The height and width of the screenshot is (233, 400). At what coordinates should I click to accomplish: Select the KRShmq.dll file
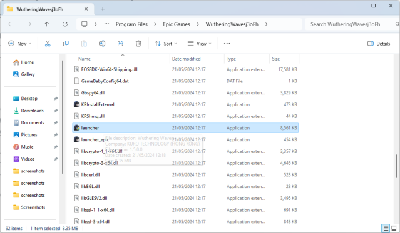185,116
